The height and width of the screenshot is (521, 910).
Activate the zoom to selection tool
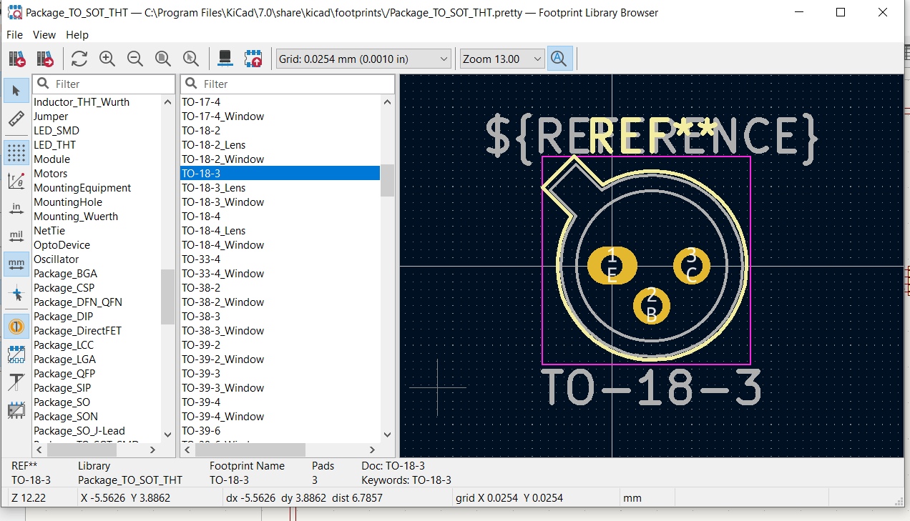(190, 59)
